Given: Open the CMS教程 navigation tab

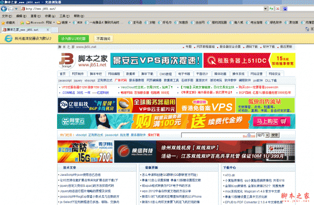Looking at the screenshot, I should point(165,74).
